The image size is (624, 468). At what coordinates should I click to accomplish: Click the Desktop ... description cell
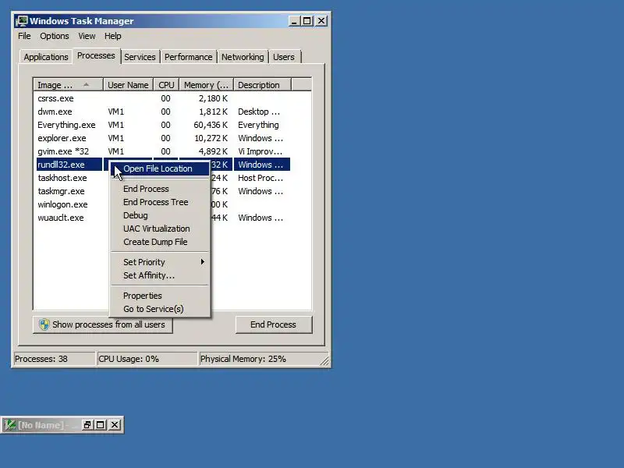(x=259, y=112)
